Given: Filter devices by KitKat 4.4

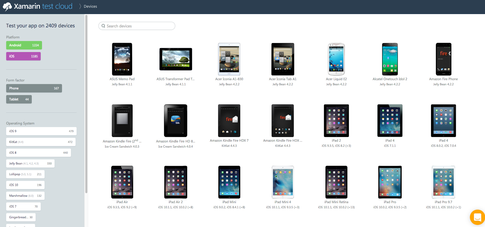Looking at the screenshot, I should click(x=41, y=142).
